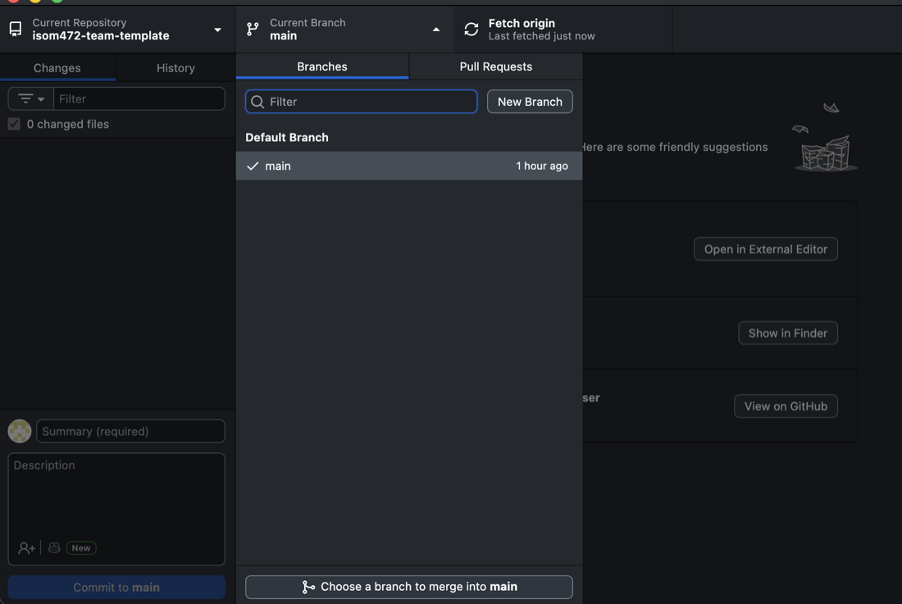
Task: Click the New badge in description box
Action: (81, 547)
